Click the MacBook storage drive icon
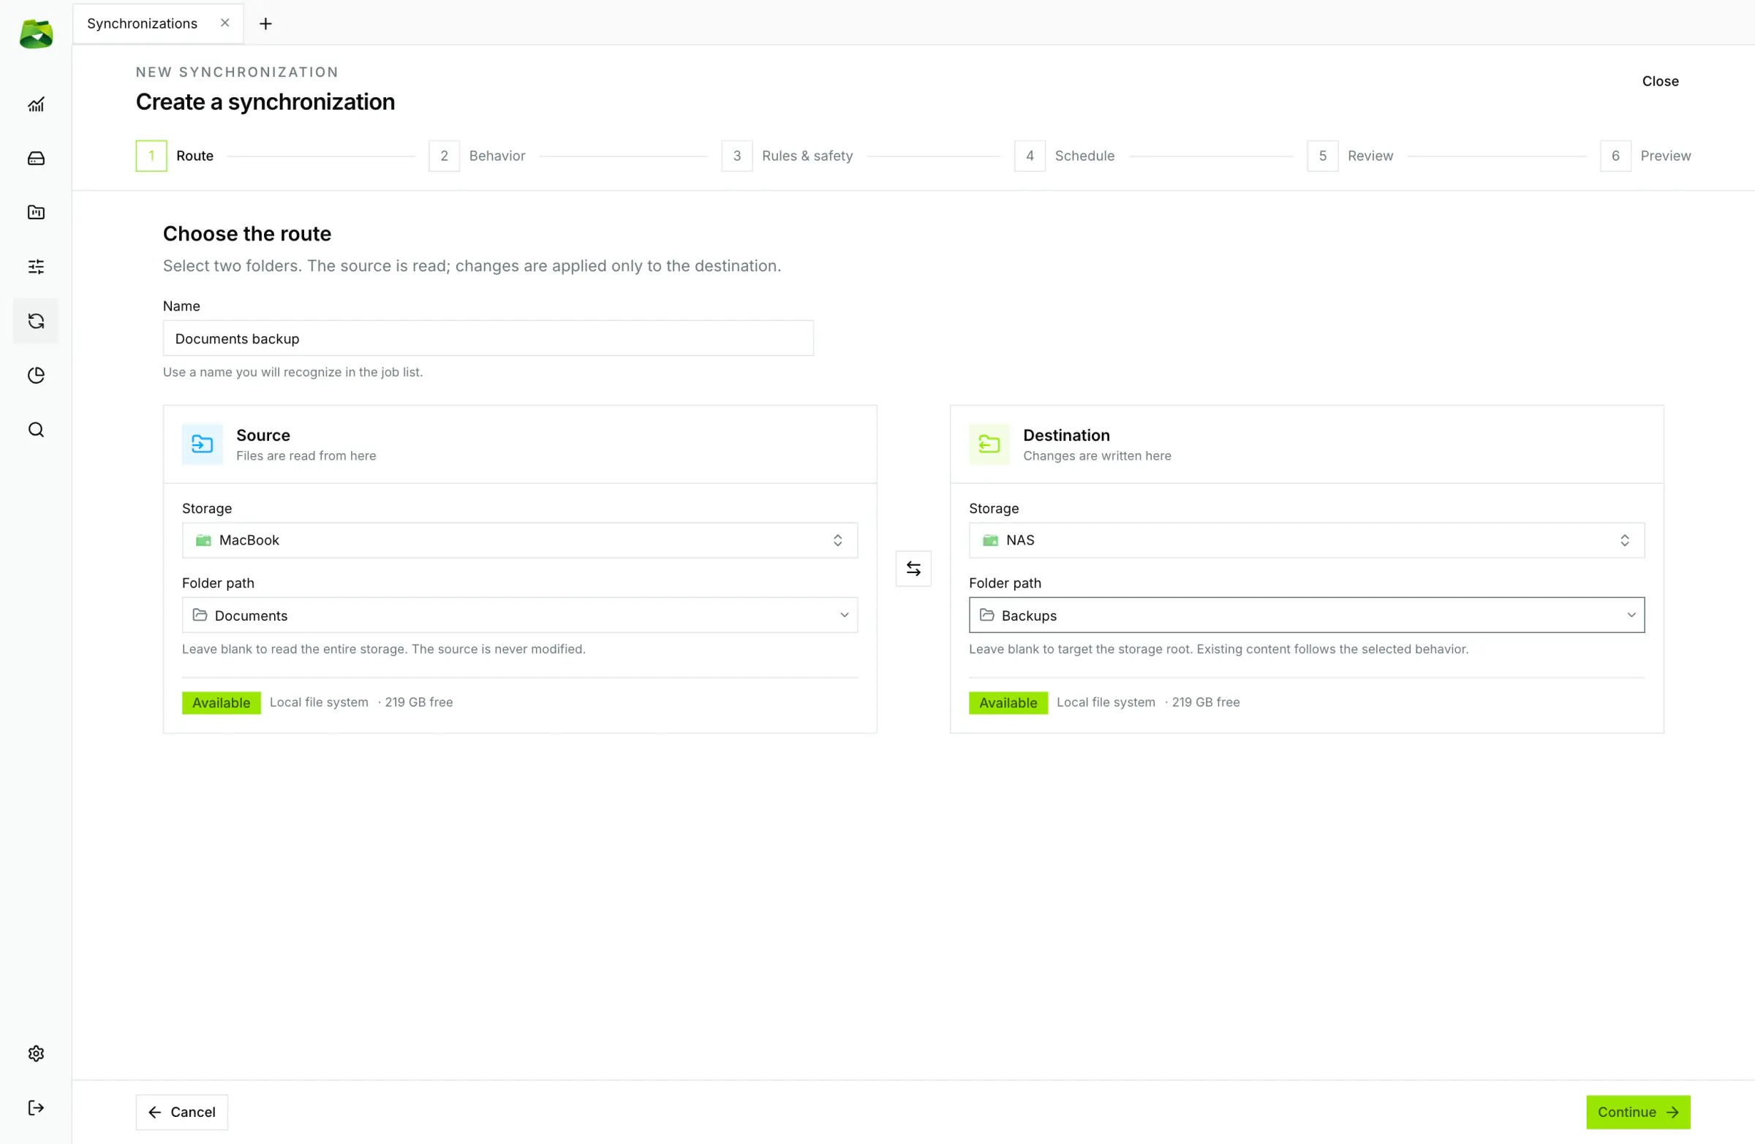The image size is (1755, 1144). tap(203, 540)
